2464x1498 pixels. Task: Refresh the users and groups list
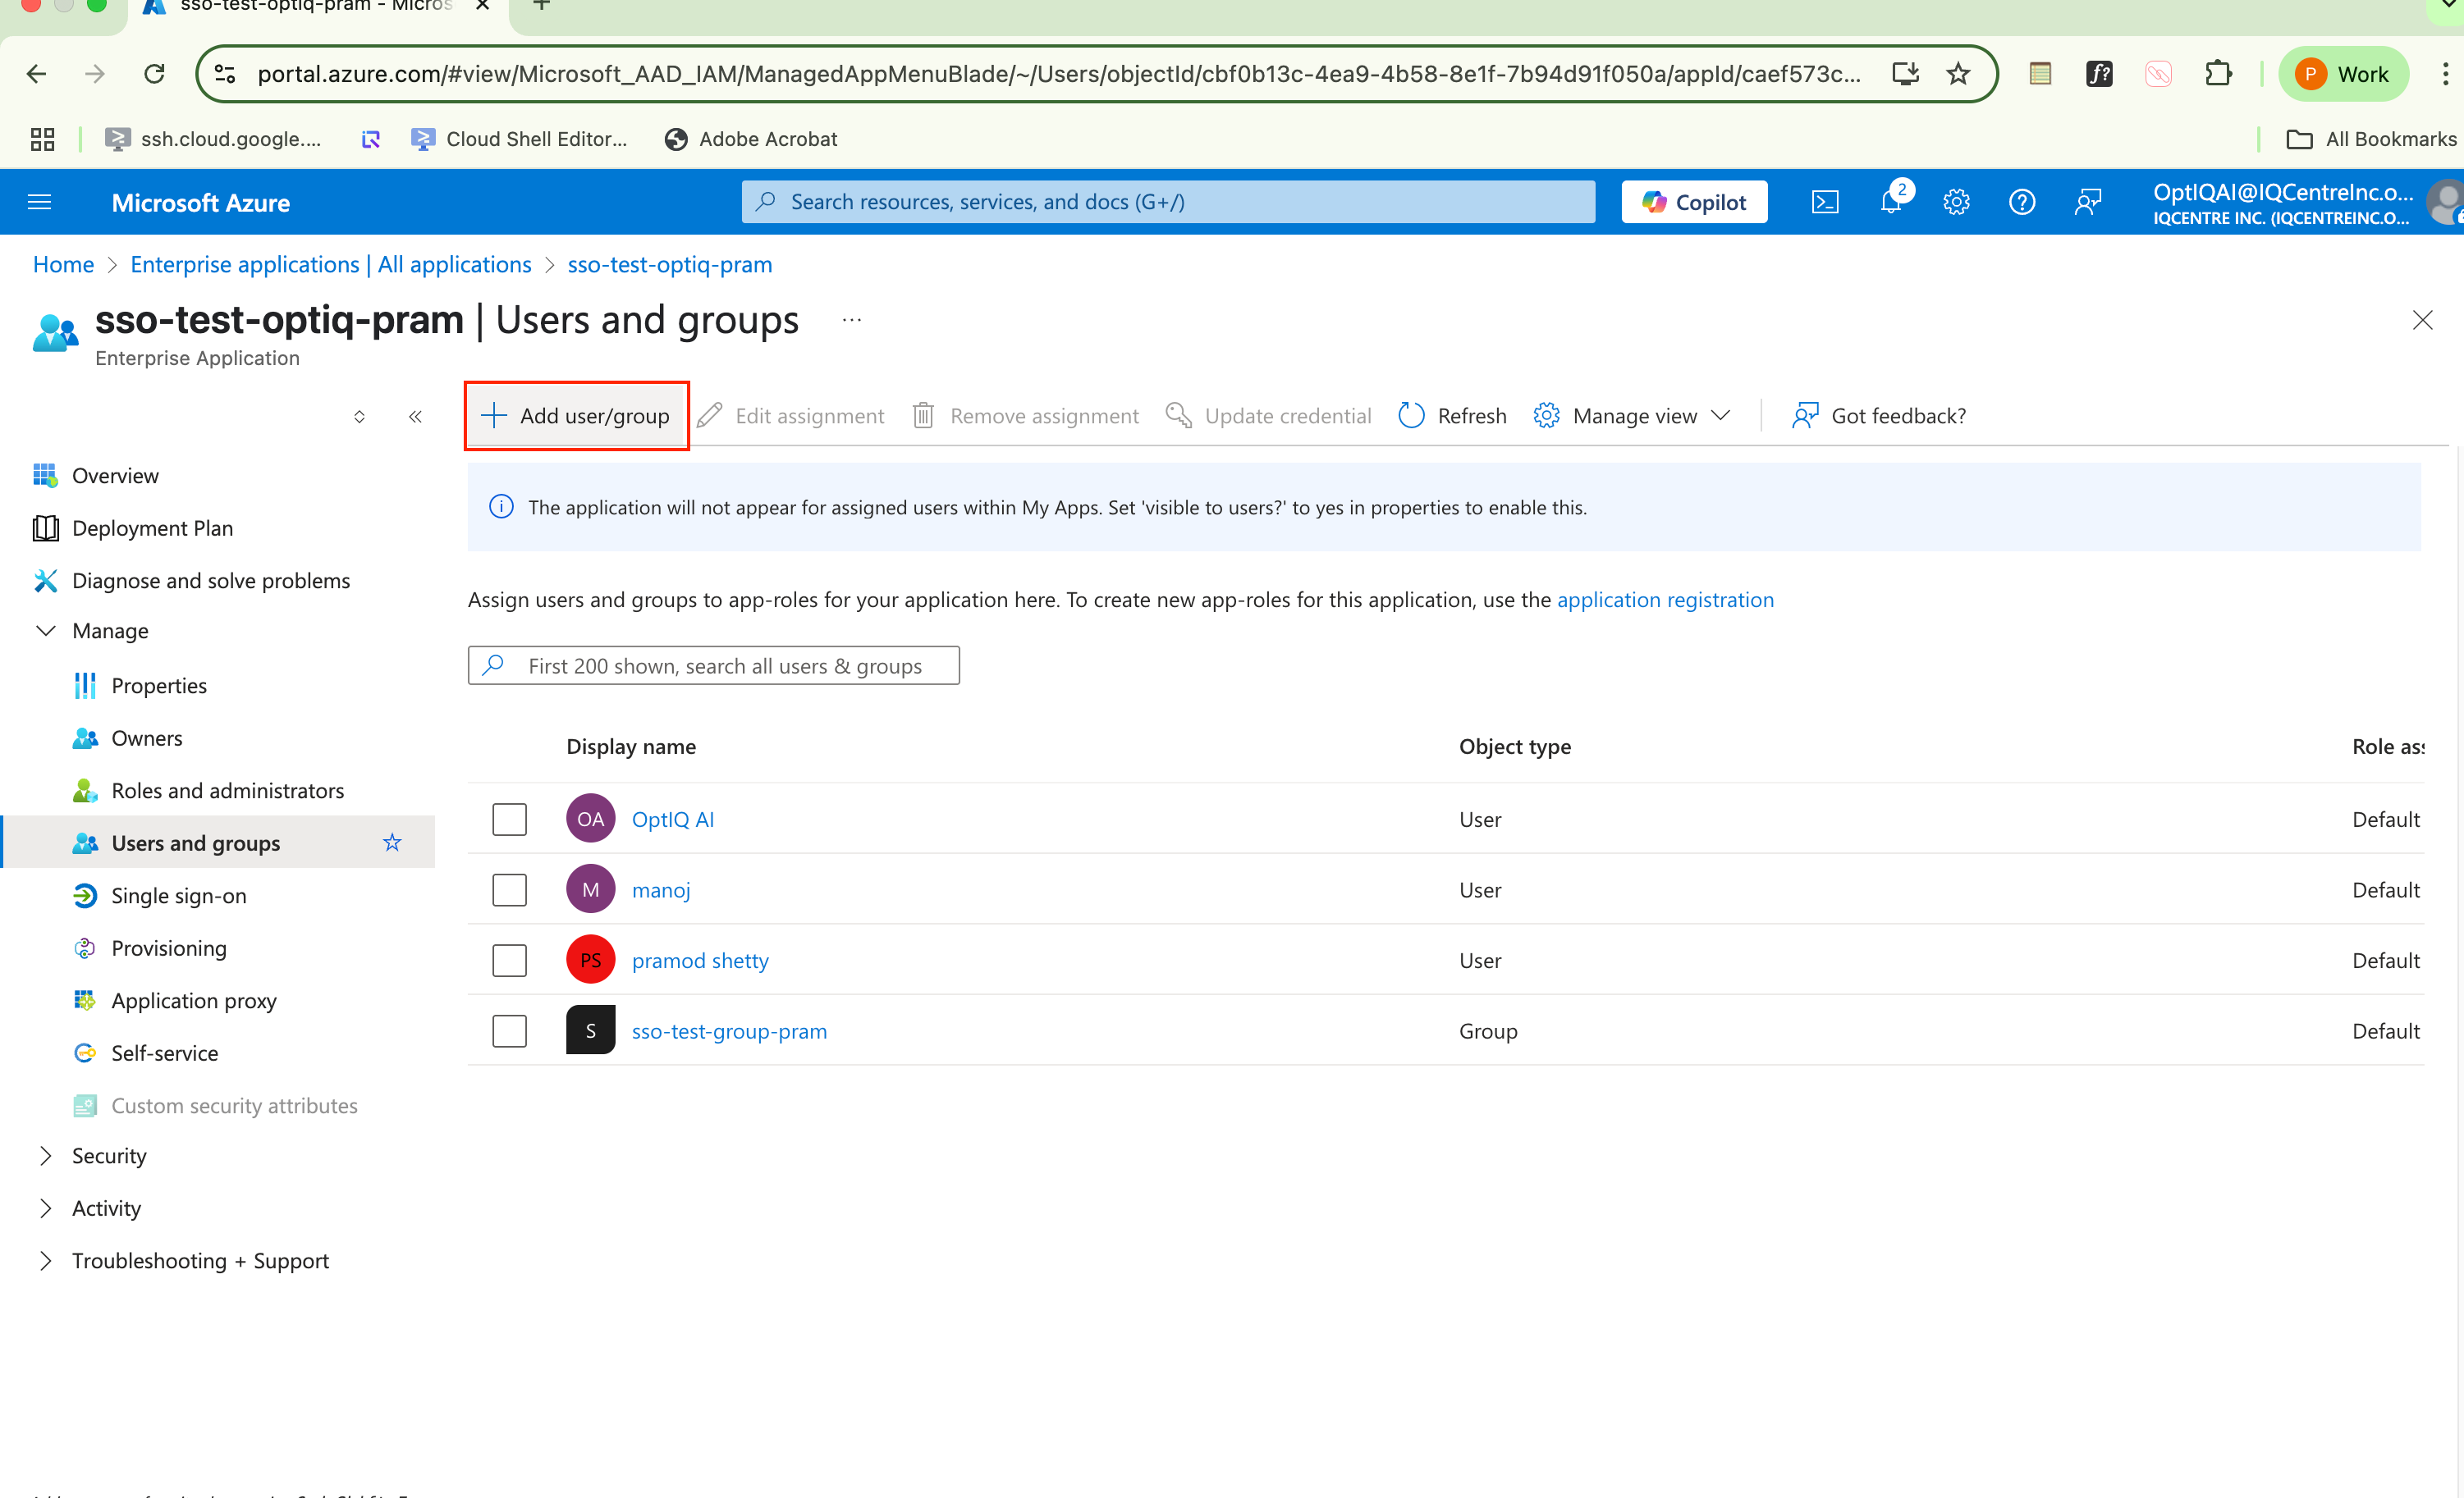click(x=1452, y=416)
